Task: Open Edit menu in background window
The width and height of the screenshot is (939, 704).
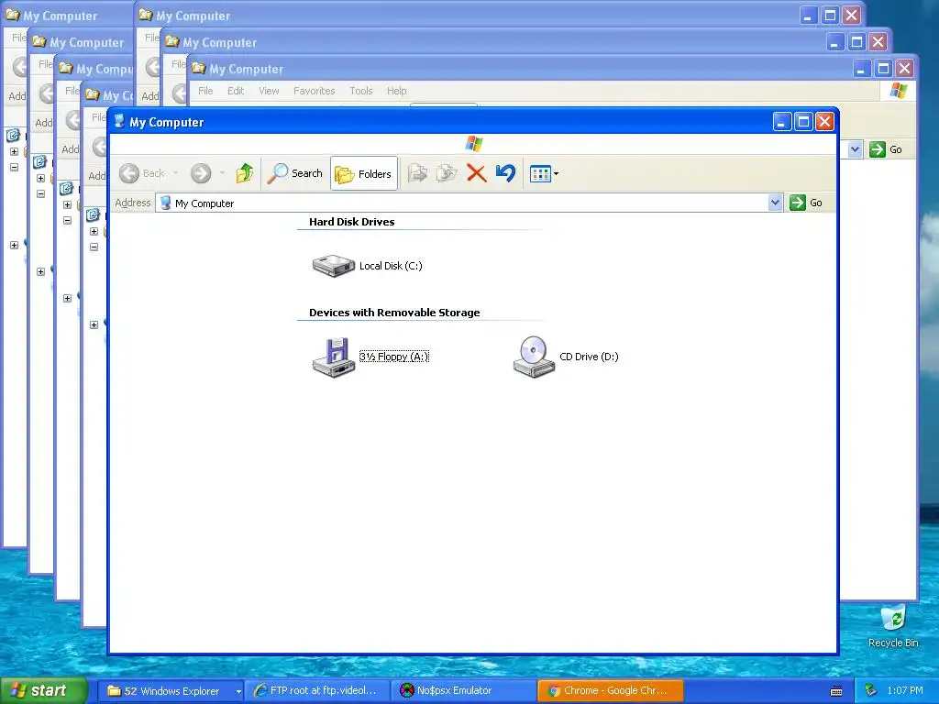Action: [236, 91]
